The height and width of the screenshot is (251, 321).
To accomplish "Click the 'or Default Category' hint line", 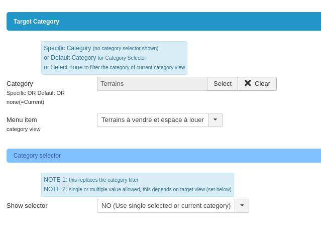I will [x=95, y=58].
